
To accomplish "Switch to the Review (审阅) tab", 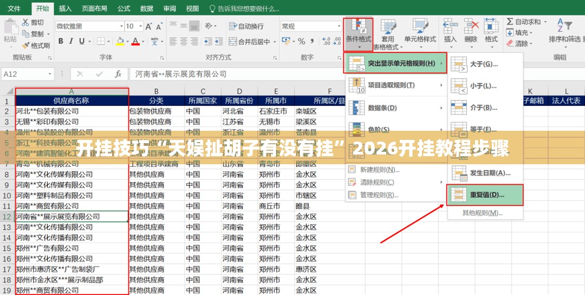I will (170, 8).
